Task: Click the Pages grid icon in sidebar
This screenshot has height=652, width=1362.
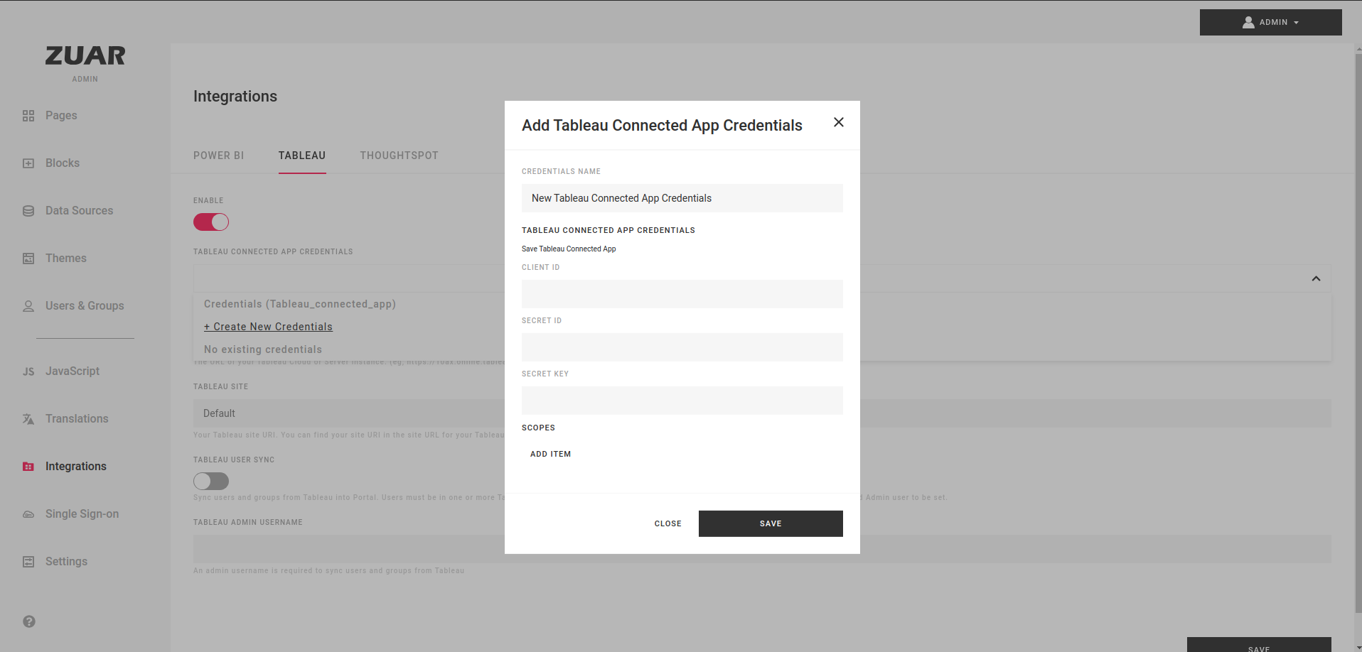Action: (28, 116)
